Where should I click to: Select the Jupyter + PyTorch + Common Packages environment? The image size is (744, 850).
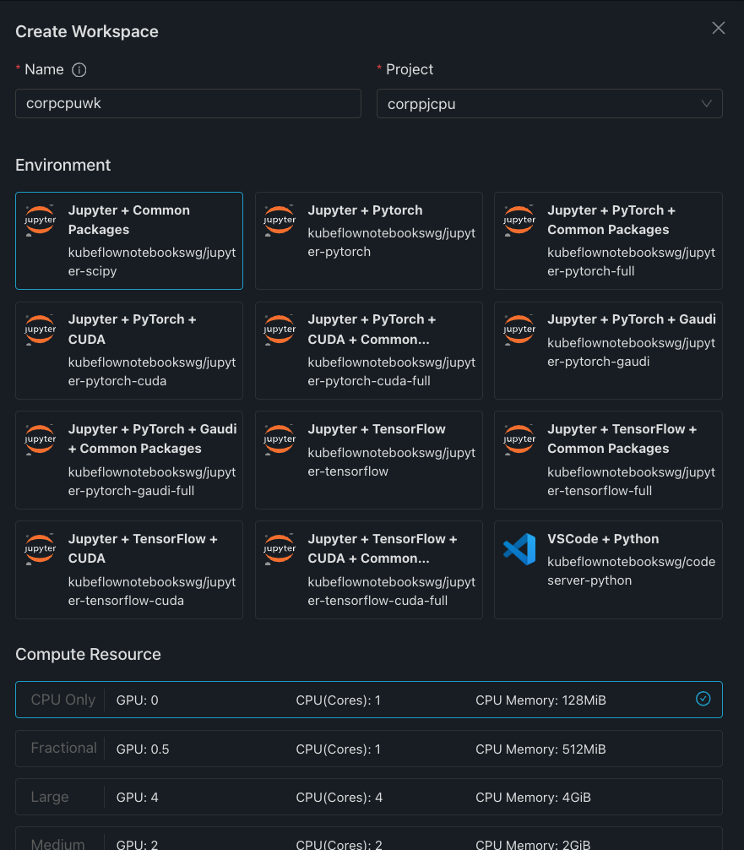[608, 241]
